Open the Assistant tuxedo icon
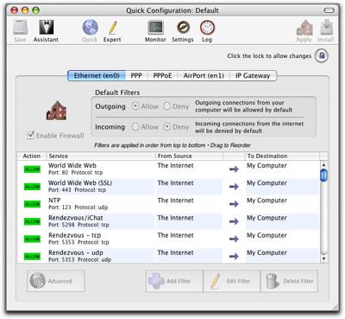This screenshot has height=319, width=345. pos(46,28)
